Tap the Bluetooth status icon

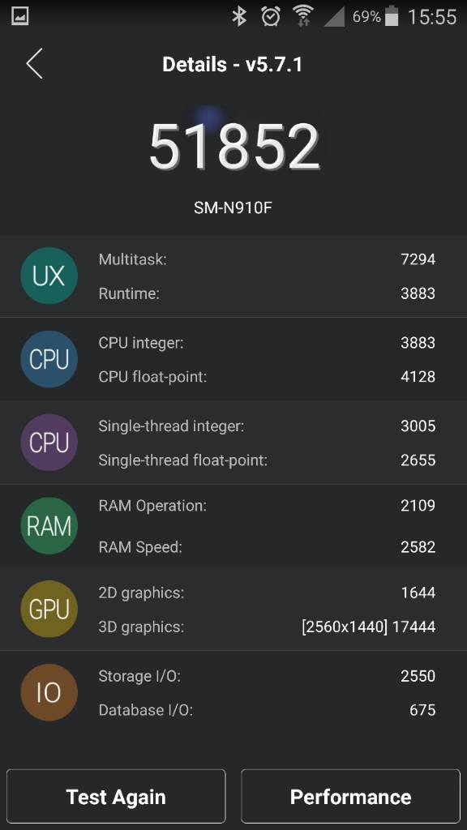click(x=239, y=16)
